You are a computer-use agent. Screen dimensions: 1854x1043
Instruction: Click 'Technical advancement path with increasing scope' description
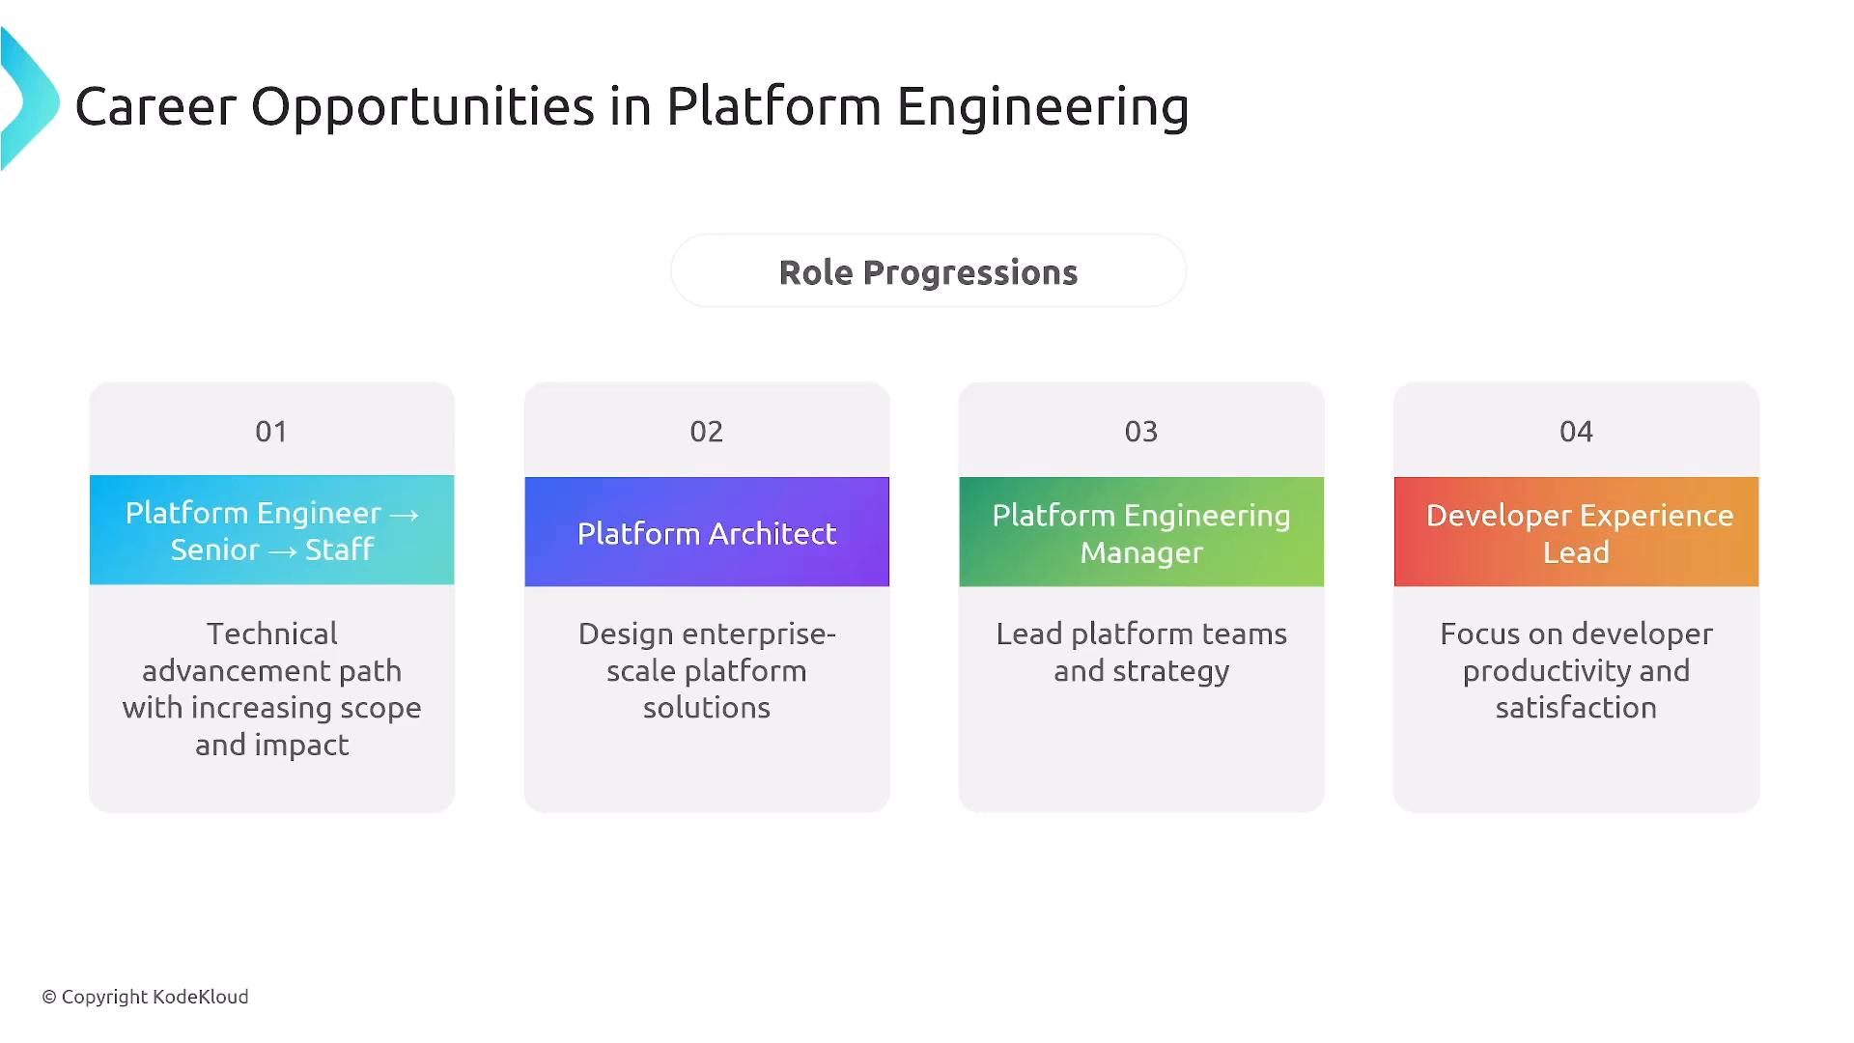pyautogui.click(x=271, y=689)
